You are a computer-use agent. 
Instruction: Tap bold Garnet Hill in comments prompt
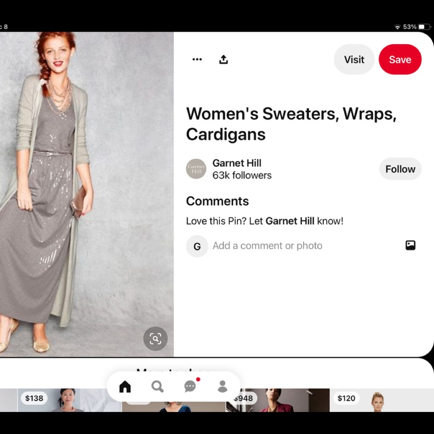(289, 221)
